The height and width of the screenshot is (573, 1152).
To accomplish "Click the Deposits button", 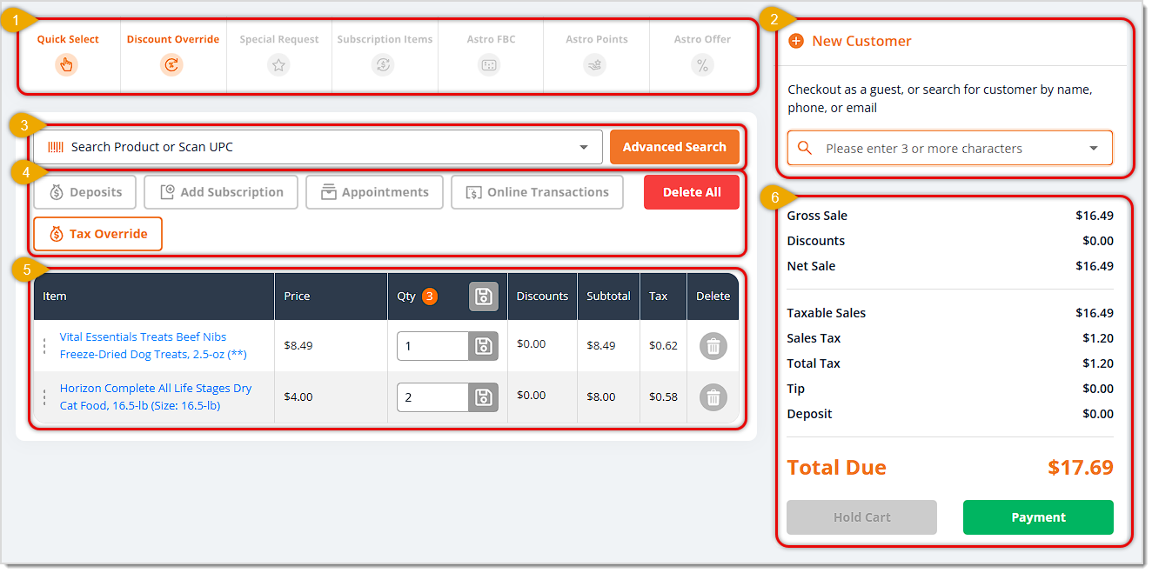I will [x=85, y=192].
